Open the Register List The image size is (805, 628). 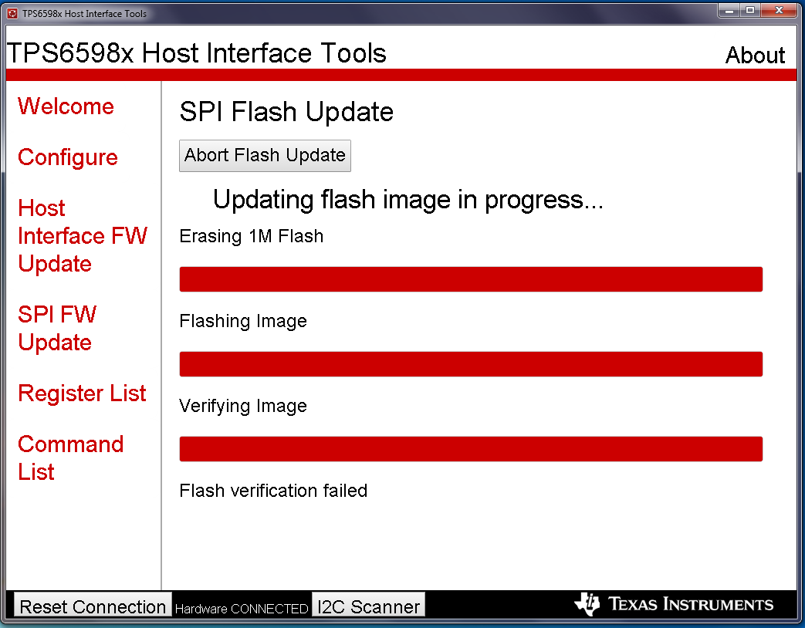[82, 393]
